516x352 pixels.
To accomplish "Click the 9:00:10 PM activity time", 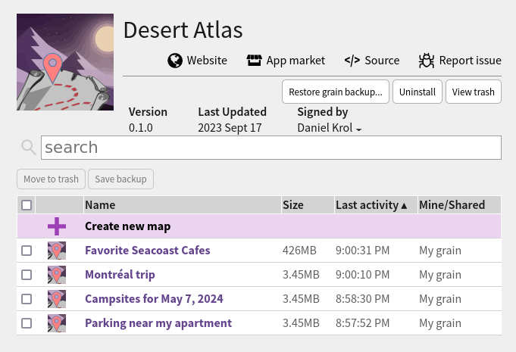I will point(362,275).
